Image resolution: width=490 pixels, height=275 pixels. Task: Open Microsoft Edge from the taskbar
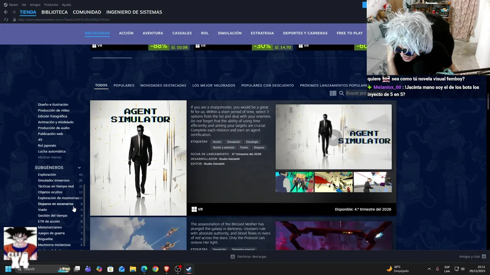tap(144, 269)
